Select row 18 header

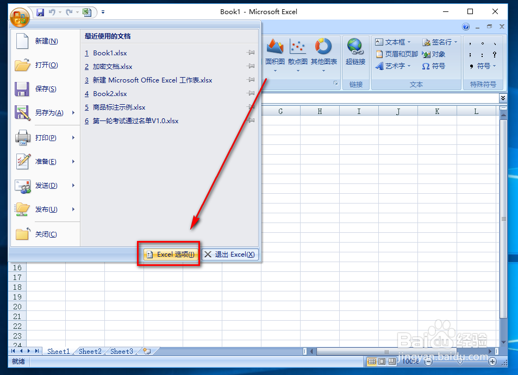point(17,287)
